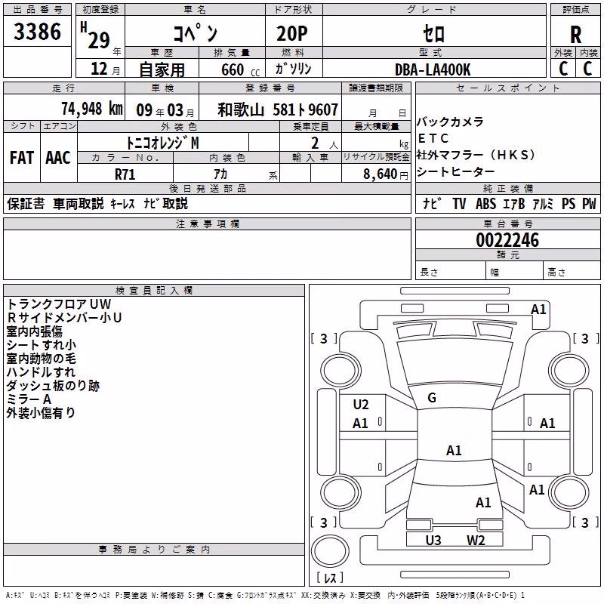Select inspector note ハンドルすれ
The image size is (604, 604).
coord(41,371)
